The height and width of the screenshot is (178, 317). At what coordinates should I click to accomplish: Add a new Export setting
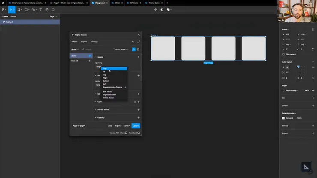pyautogui.click(x=313, y=133)
